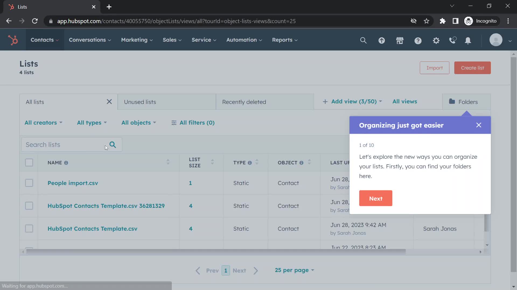Toggle checkbox for People import.csv list
Screen dimensions: 517x290
point(29,183)
